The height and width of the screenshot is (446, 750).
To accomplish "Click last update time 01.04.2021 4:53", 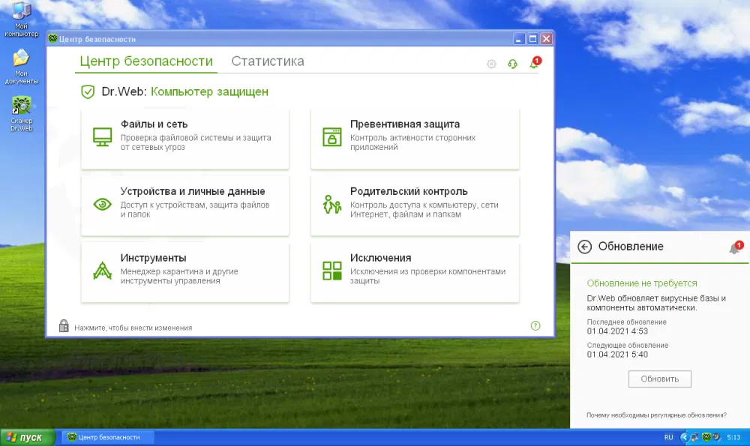I will point(617,331).
